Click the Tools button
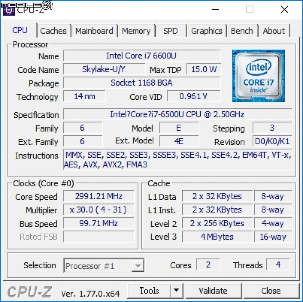The height and width of the screenshot is (302, 303). pos(149,291)
